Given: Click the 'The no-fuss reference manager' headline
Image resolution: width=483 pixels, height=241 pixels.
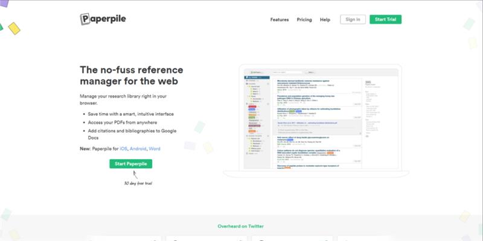Looking at the screenshot, I should click(129, 75).
